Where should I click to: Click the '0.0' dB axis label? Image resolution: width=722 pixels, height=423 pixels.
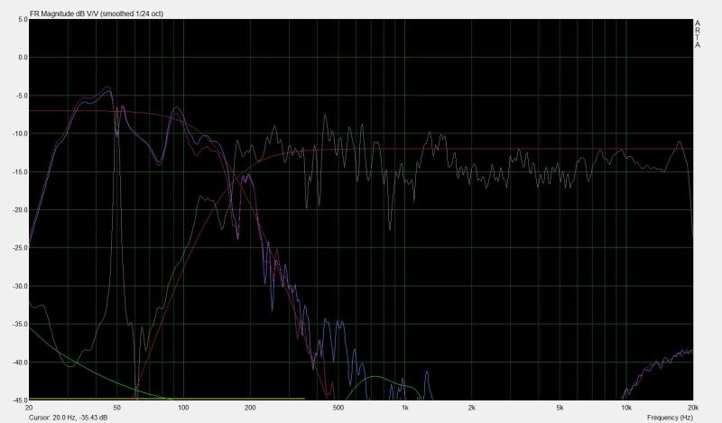pos(23,58)
